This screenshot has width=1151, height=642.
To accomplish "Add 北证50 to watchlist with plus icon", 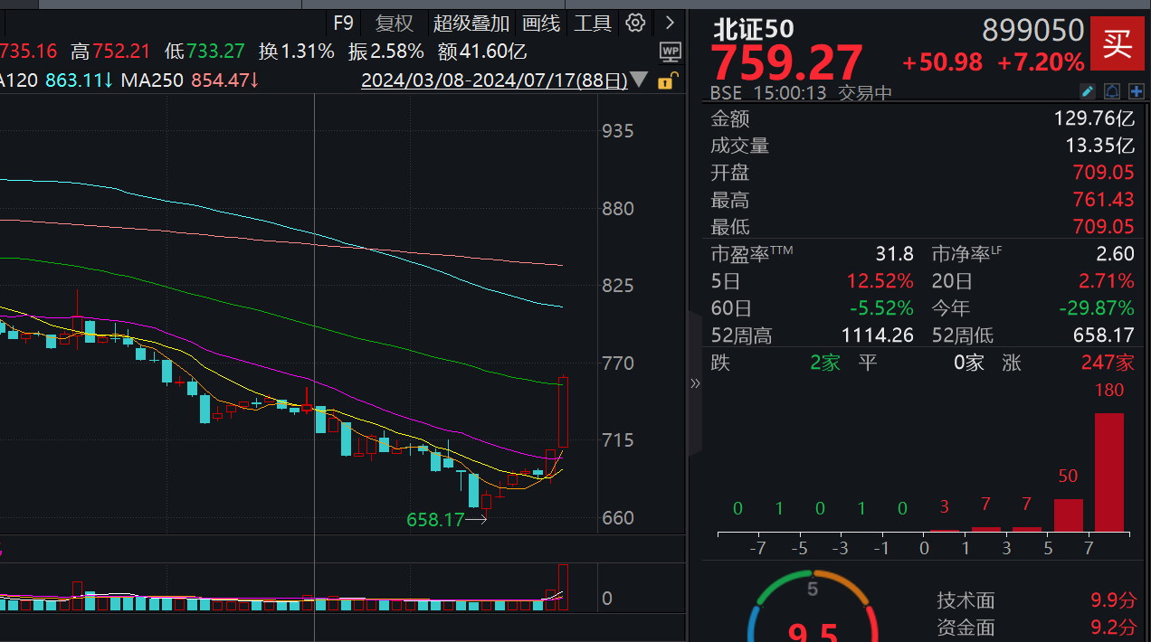I will 1136,91.
